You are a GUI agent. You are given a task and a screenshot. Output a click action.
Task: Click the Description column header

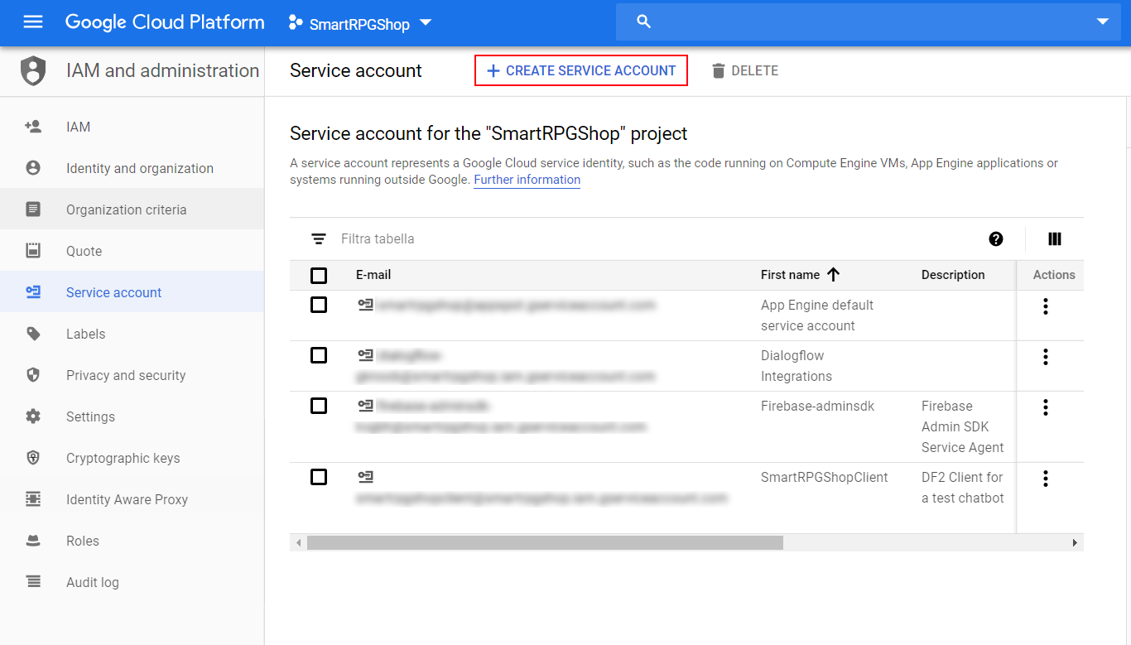point(953,275)
